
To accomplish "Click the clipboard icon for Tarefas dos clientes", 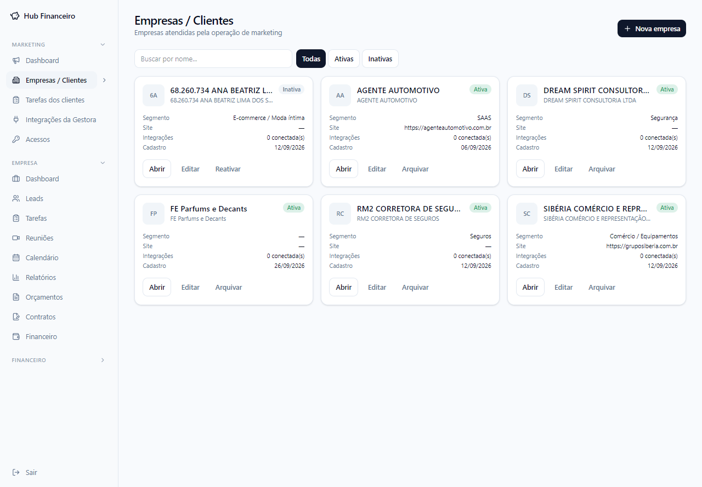I will point(16,100).
